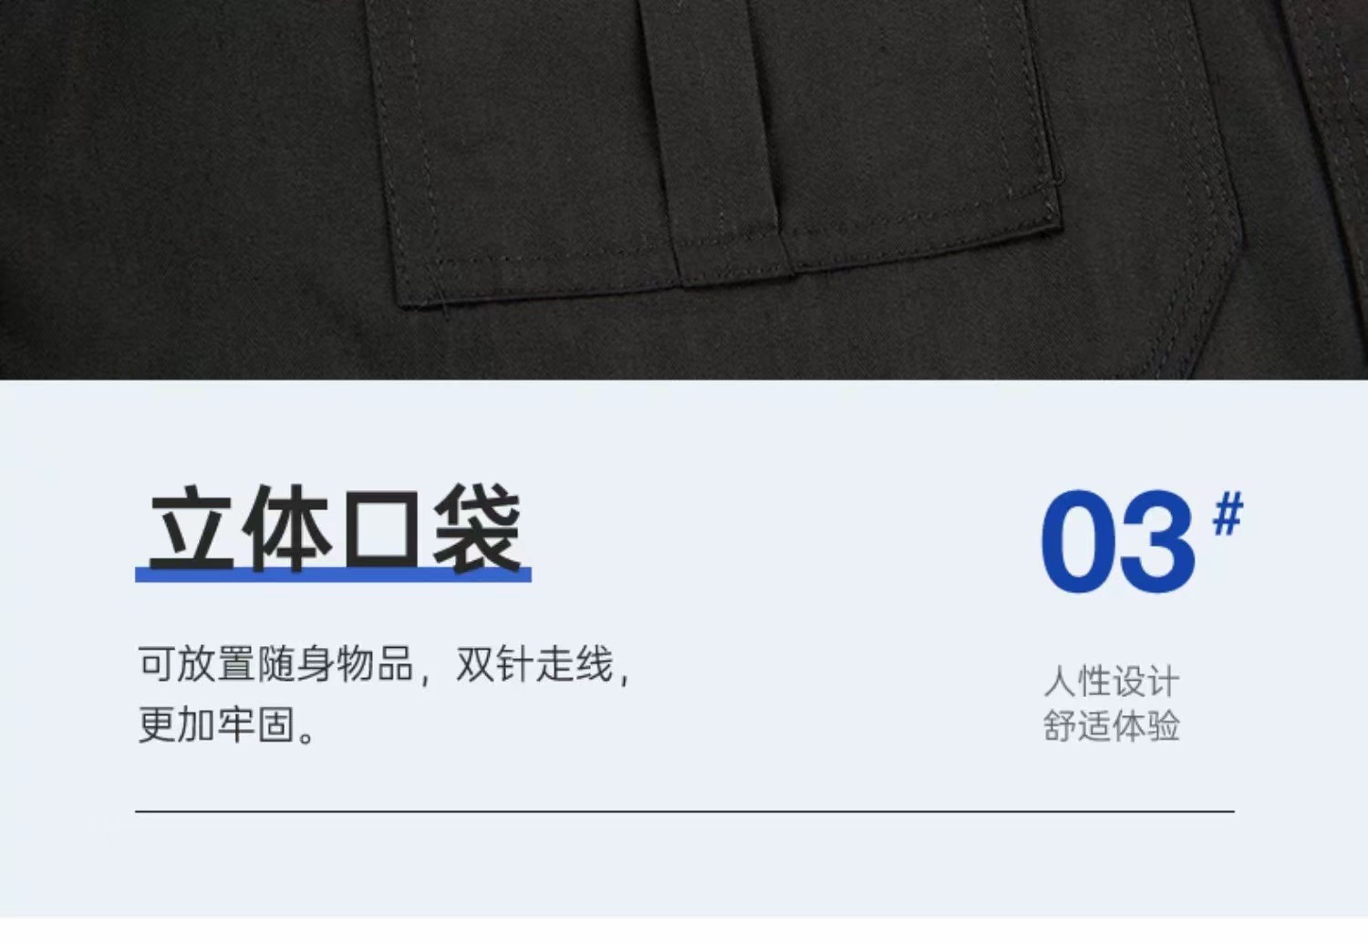Click the large blue 03 number

[x=1118, y=541]
